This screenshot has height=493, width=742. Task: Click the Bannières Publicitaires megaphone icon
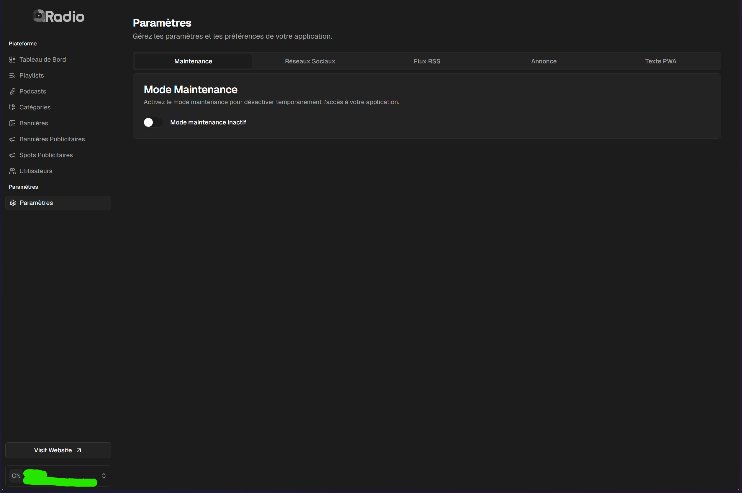(x=13, y=139)
